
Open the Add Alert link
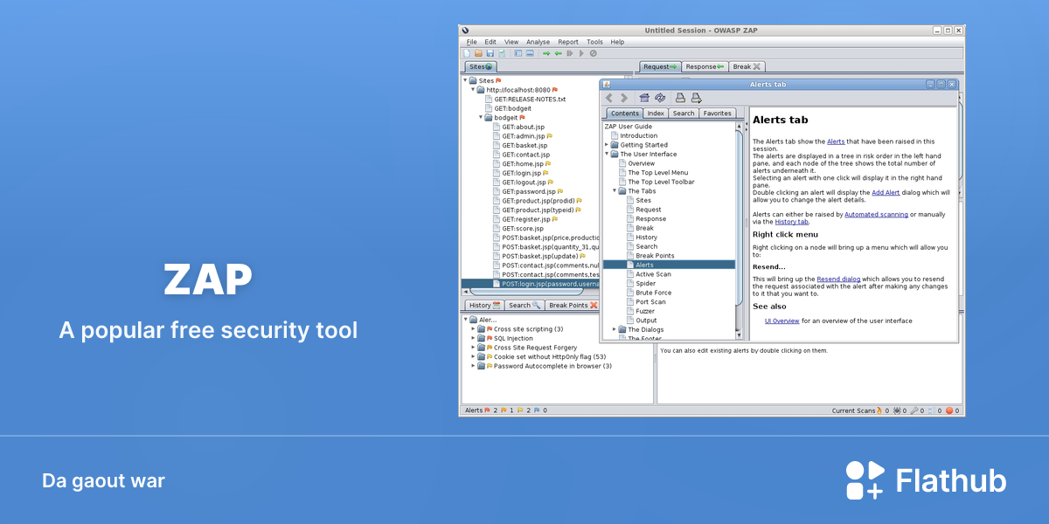[x=887, y=192]
